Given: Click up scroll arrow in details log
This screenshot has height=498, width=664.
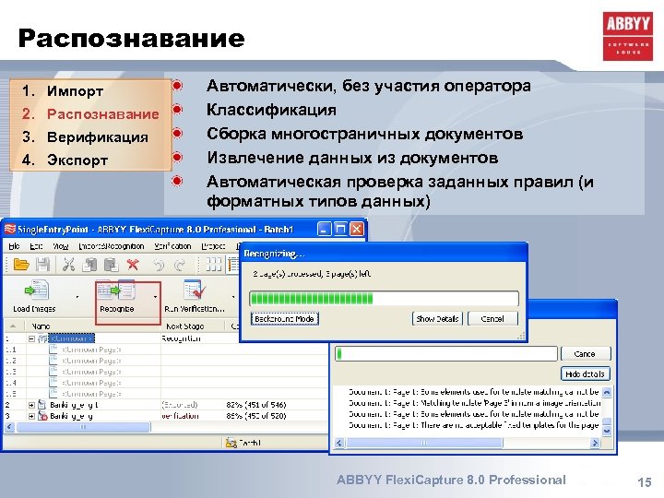Looking at the screenshot, I should 607,392.
